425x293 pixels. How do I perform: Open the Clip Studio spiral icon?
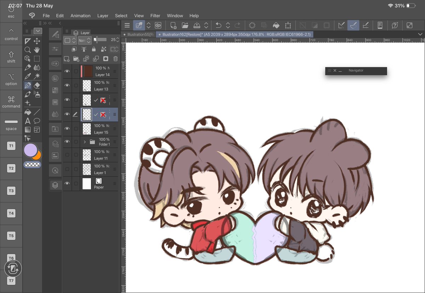click(158, 25)
